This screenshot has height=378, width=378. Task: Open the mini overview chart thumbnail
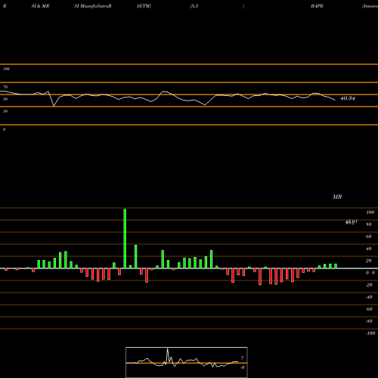[187, 362]
